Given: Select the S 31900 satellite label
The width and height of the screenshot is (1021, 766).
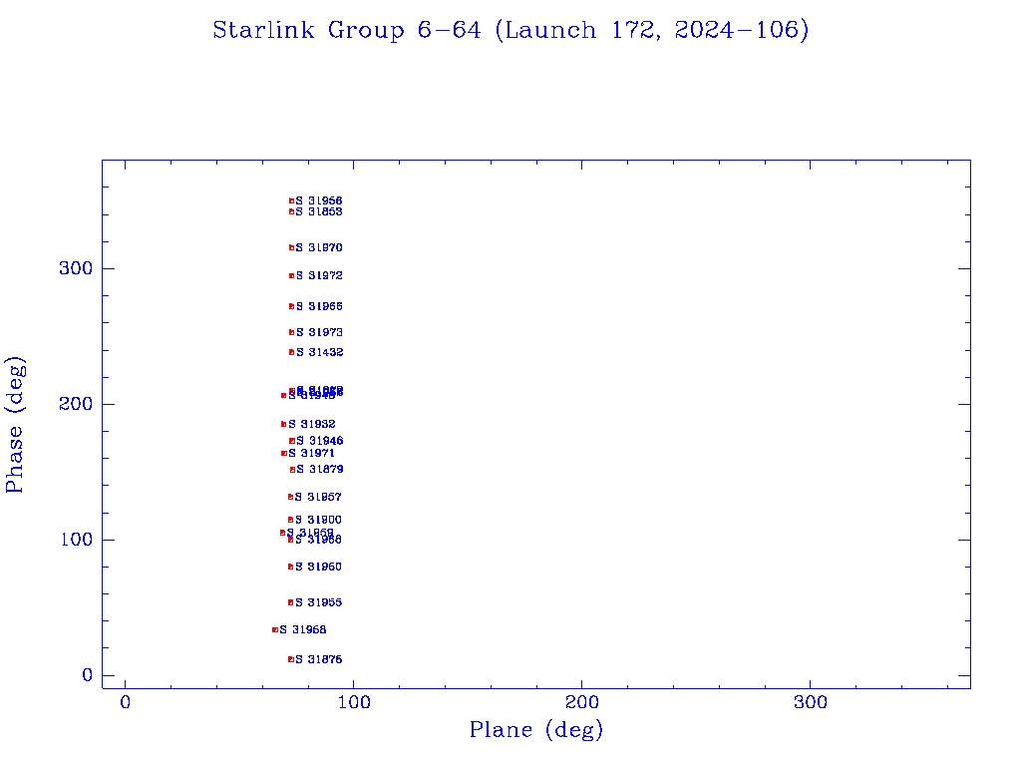Looking at the screenshot, I should 318,520.
